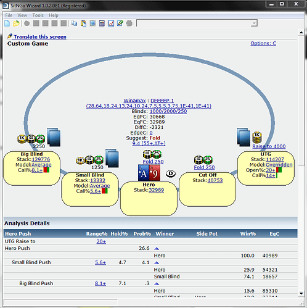307x308 pixels.
Task: Click the Big Blind Call% red-green bar
Action: coord(46,170)
